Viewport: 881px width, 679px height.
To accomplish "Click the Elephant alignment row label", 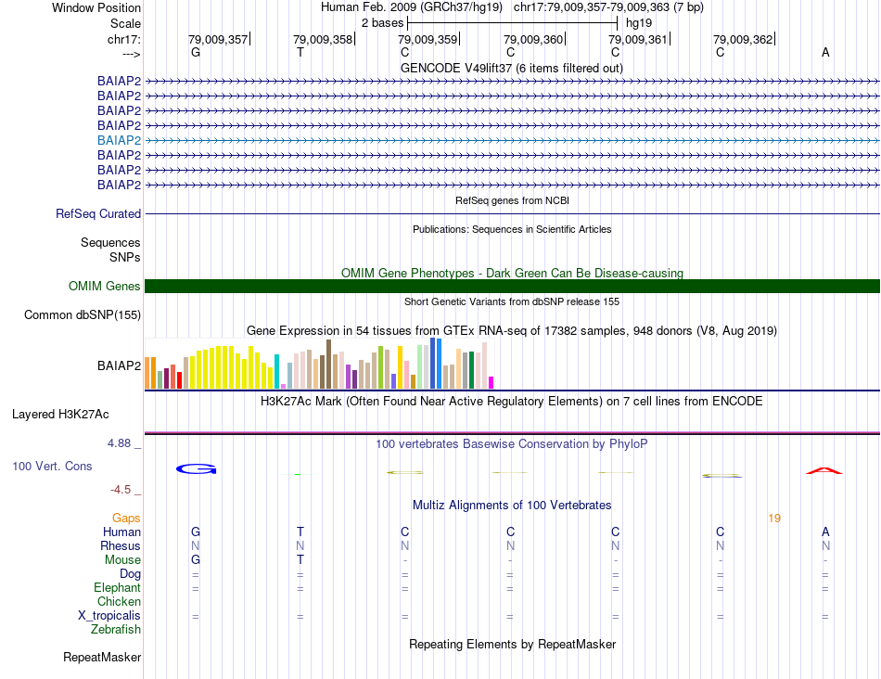I will pyautogui.click(x=118, y=587).
